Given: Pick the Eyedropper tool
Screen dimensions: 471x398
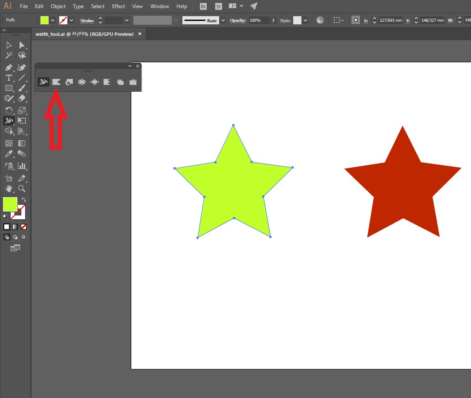Looking at the screenshot, I should pos(9,154).
